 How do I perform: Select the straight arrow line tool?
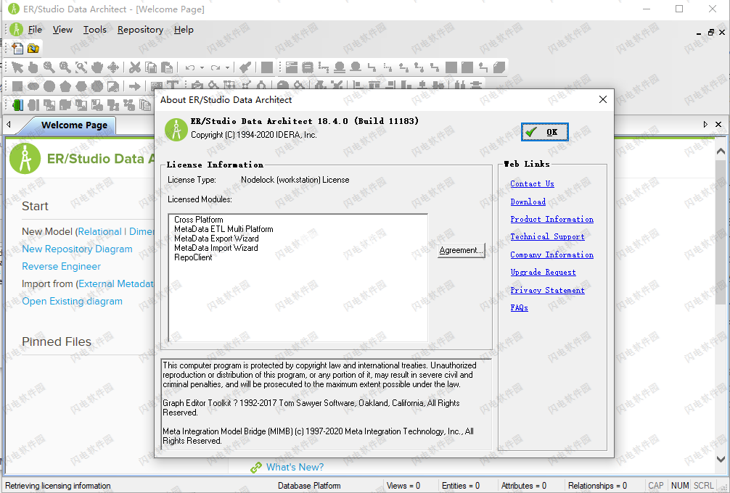135,86
